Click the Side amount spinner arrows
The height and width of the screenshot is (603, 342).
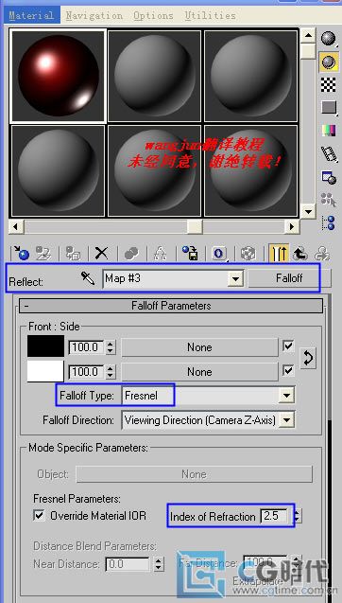[111, 372]
